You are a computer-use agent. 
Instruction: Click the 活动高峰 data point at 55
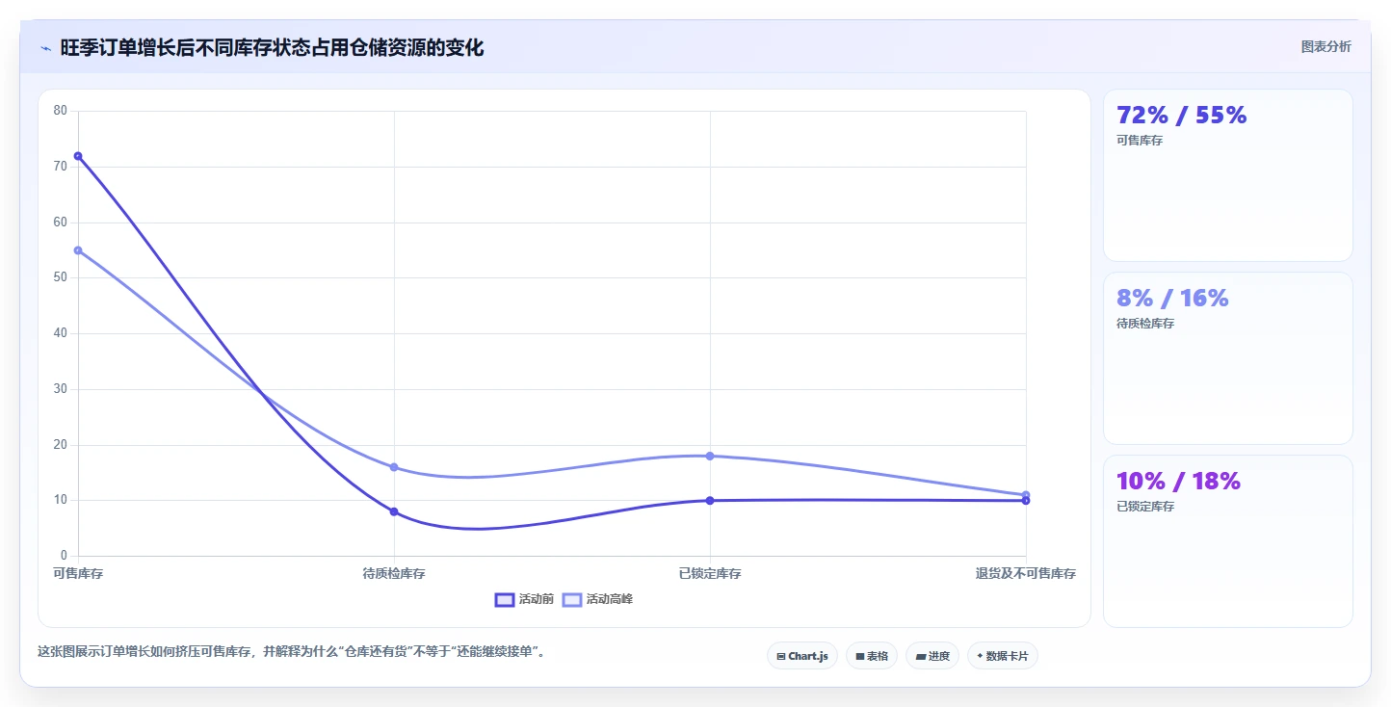click(x=78, y=250)
